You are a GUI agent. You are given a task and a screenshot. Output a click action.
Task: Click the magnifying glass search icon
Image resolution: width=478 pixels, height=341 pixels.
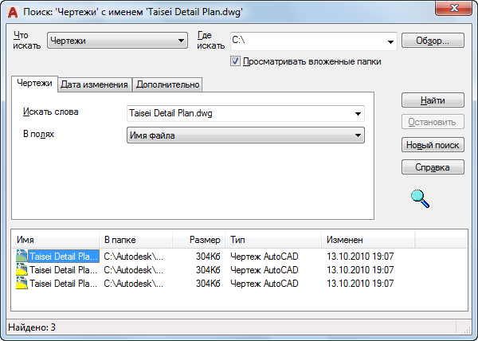(420, 198)
